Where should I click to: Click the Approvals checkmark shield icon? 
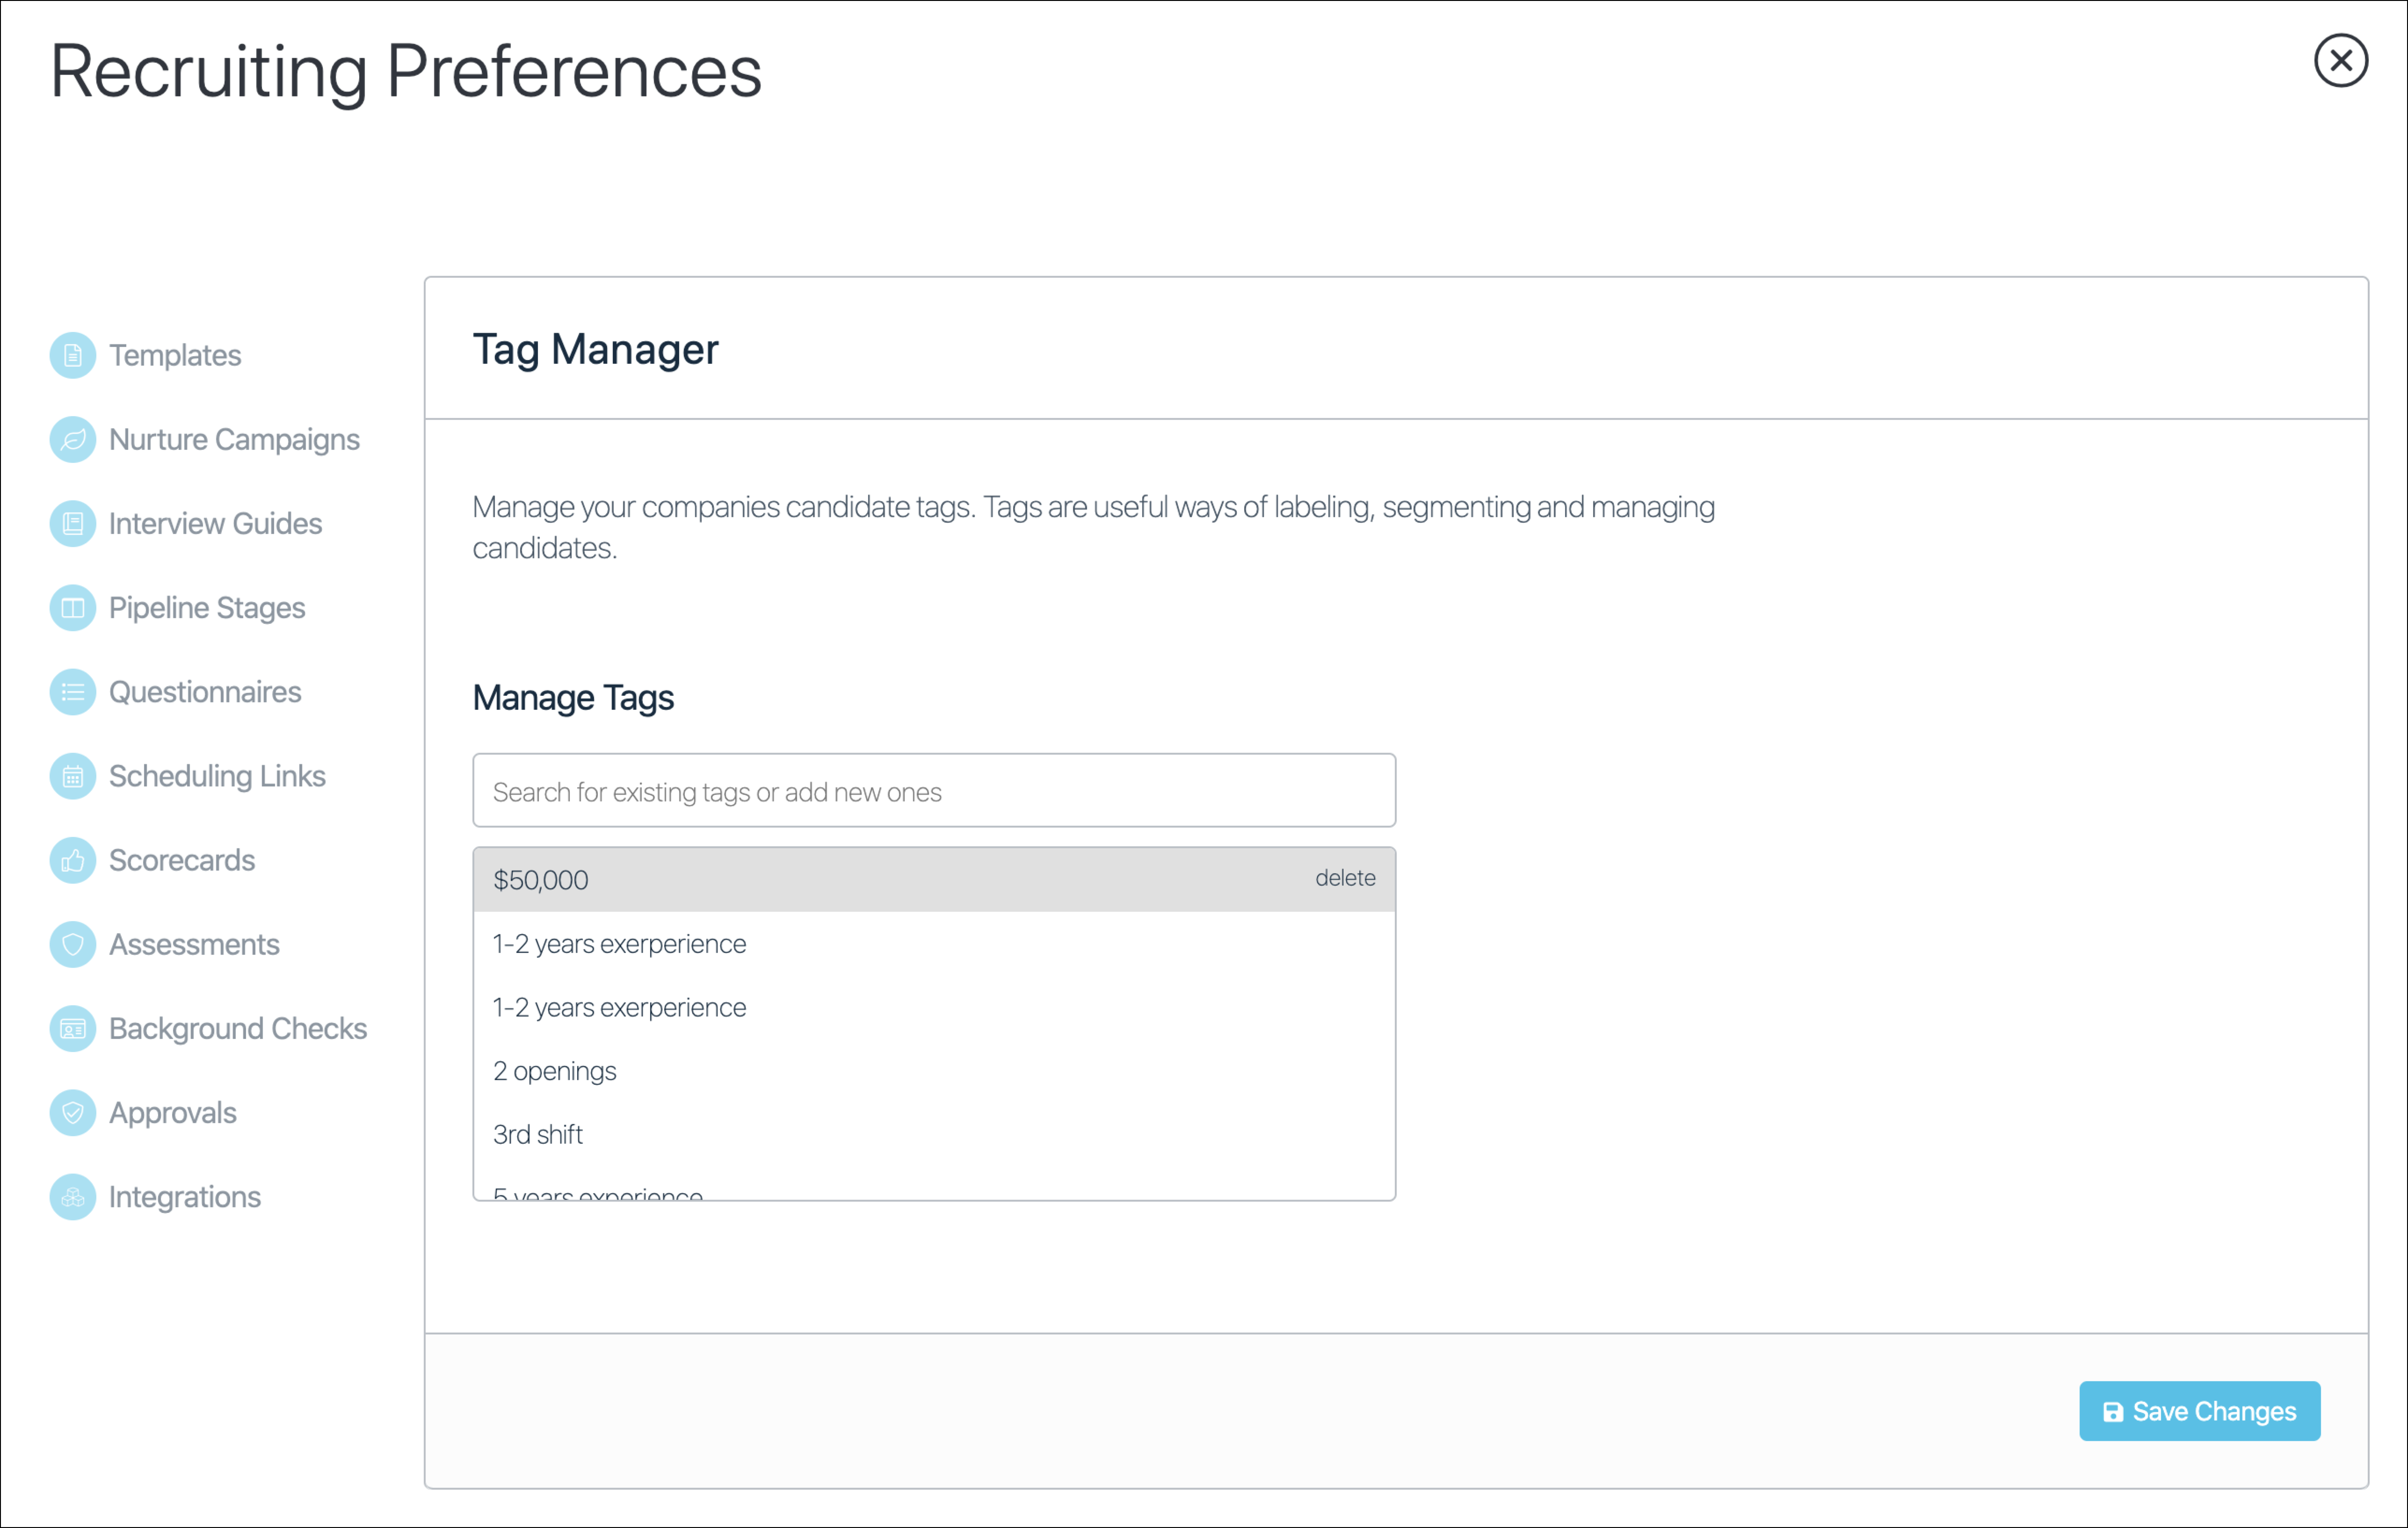[x=73, y=1113]
